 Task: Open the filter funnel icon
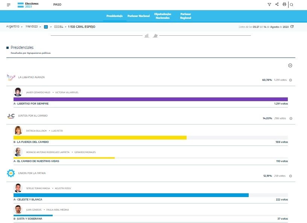pyautogui.click(x=269, y=5)
